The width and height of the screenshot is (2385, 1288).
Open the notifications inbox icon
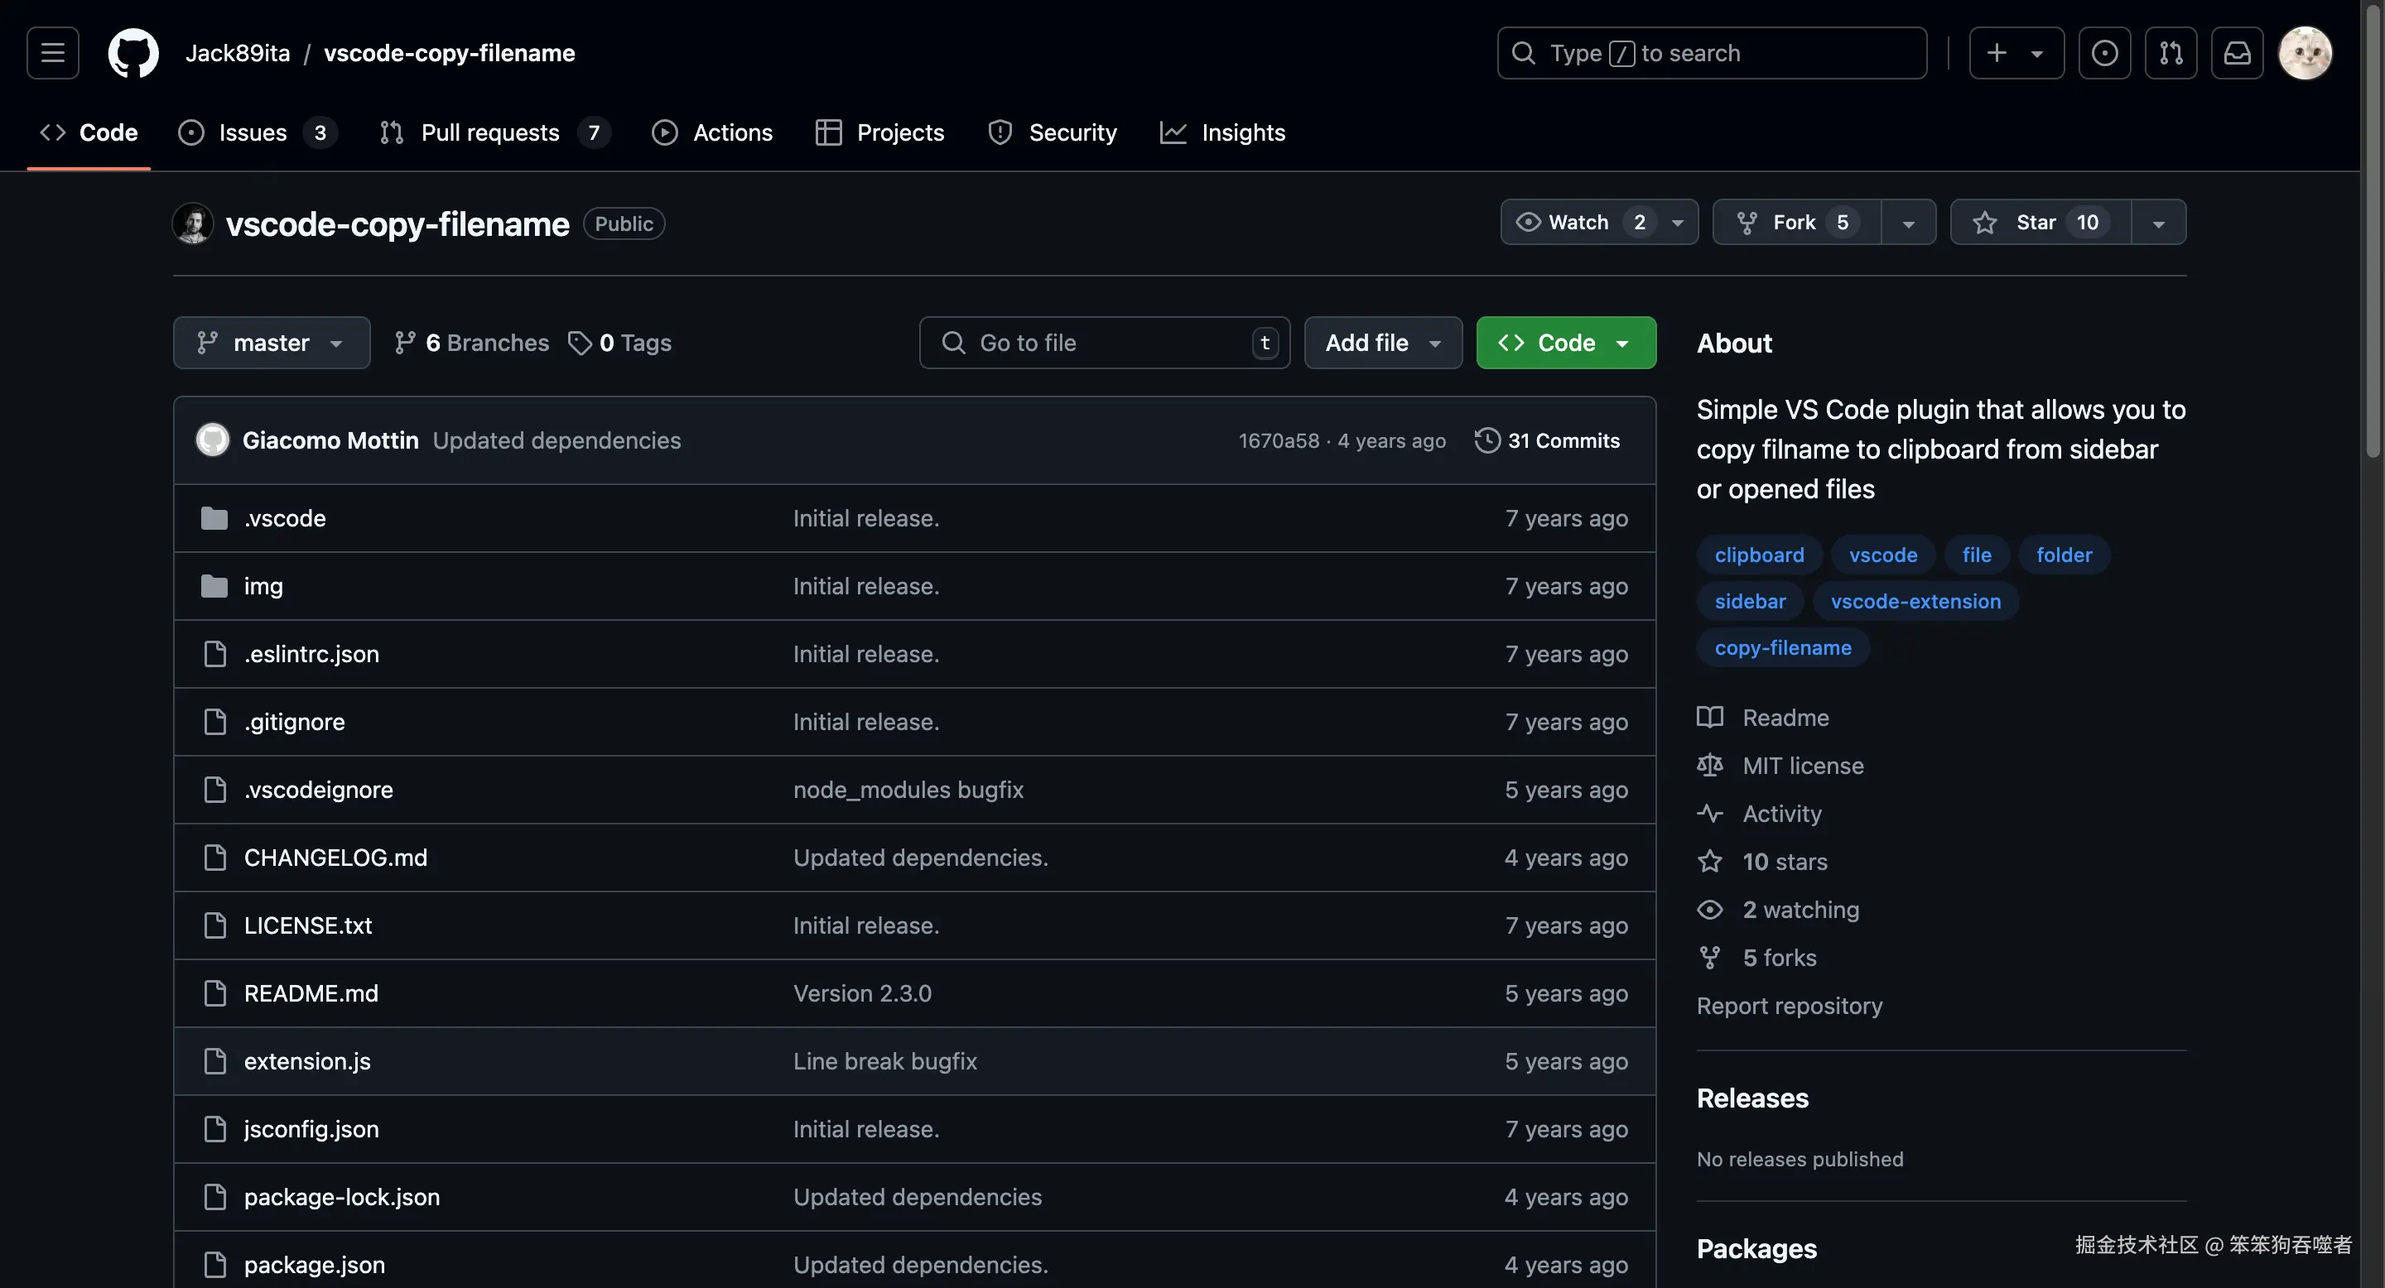tap(2237, 53)
